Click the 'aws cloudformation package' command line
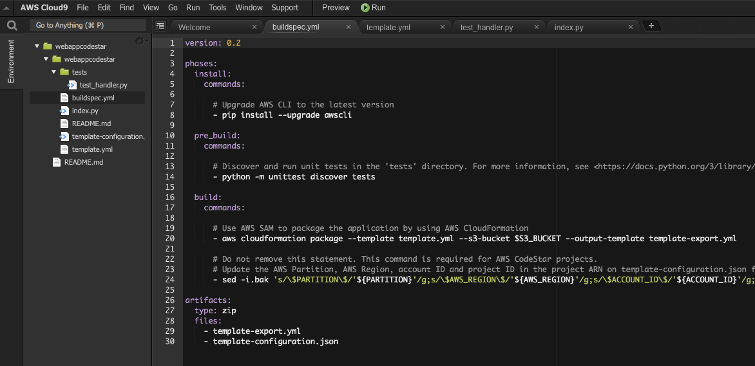The height and width of the screenshot is (366, 755). pyautogui.click(x=474, y=239)
